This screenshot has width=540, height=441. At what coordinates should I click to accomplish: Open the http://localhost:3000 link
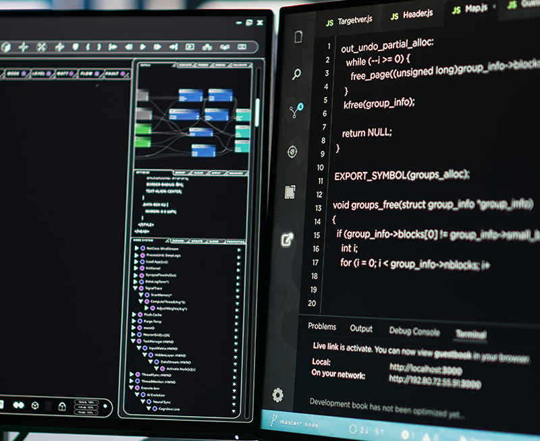[x=426, y=369]
